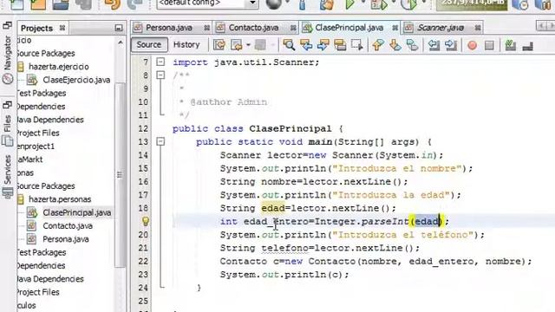Select Contacto.java in Projects tree
The image size is (555, 312).
point(68,225)
